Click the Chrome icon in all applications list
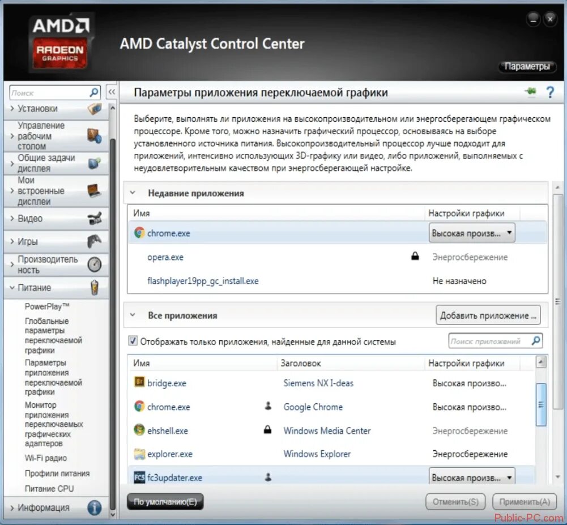This screenshot has width=567, height=525. 139,406
